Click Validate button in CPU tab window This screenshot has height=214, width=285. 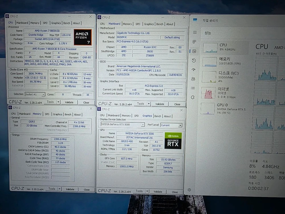coord(69,102)
